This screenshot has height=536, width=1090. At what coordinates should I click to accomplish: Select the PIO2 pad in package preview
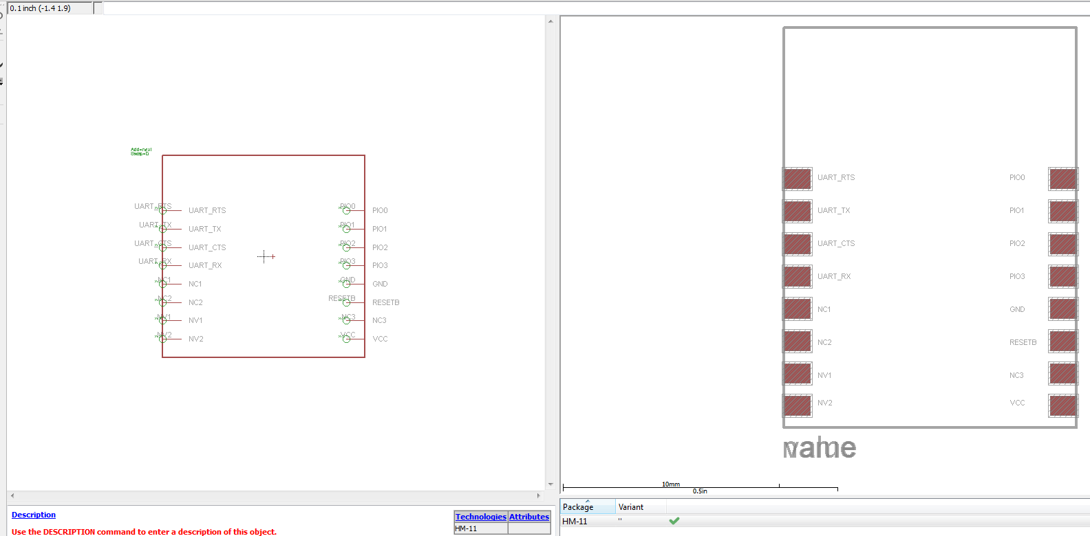point(1063,244)
